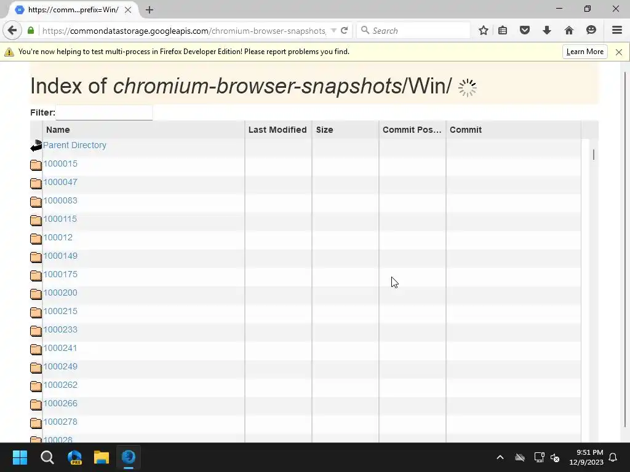
Task: Open the Downloads arrow icon
Action: click(x=547, y=31)
